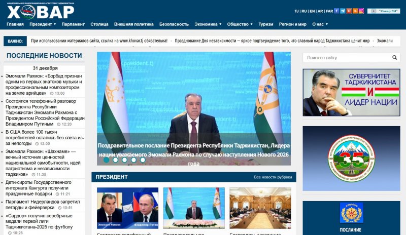The width and height of the screenshot is (406, 235).
Task: Open the Безопасность menu item
Action: 174,24
